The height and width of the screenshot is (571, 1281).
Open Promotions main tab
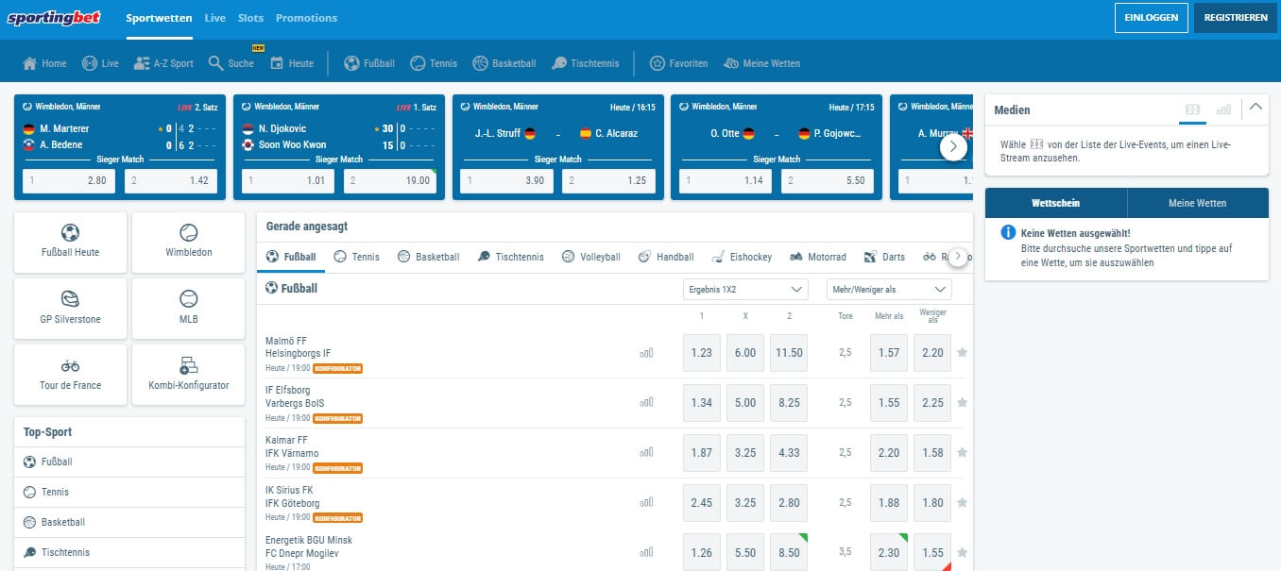(306, 18)
